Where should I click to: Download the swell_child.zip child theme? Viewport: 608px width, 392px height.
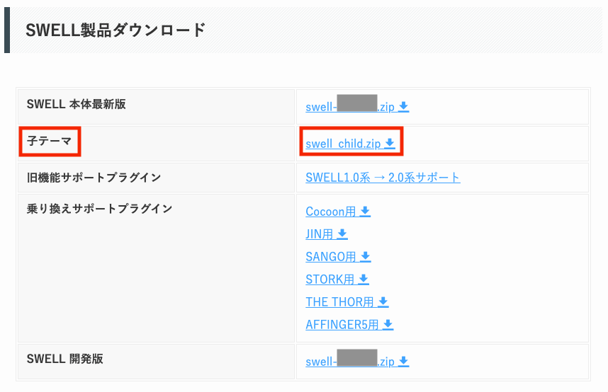[343, 144]
